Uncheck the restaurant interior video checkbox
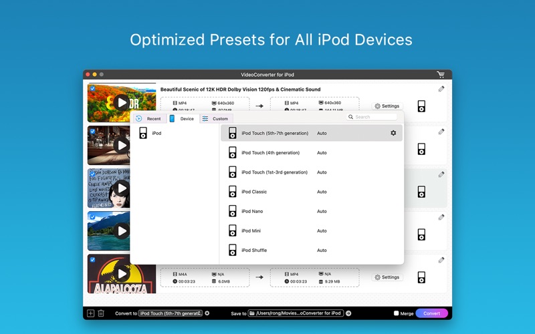 click(92, 131)
